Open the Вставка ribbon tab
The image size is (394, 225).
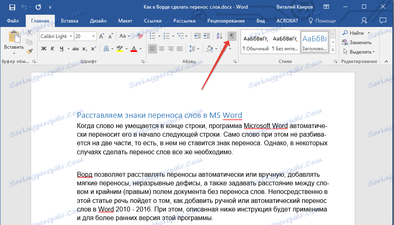[x=70, y=20]
